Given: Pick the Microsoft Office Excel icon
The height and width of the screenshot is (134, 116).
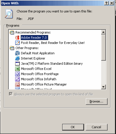Looking at the screenshot, I should (17, 69).
